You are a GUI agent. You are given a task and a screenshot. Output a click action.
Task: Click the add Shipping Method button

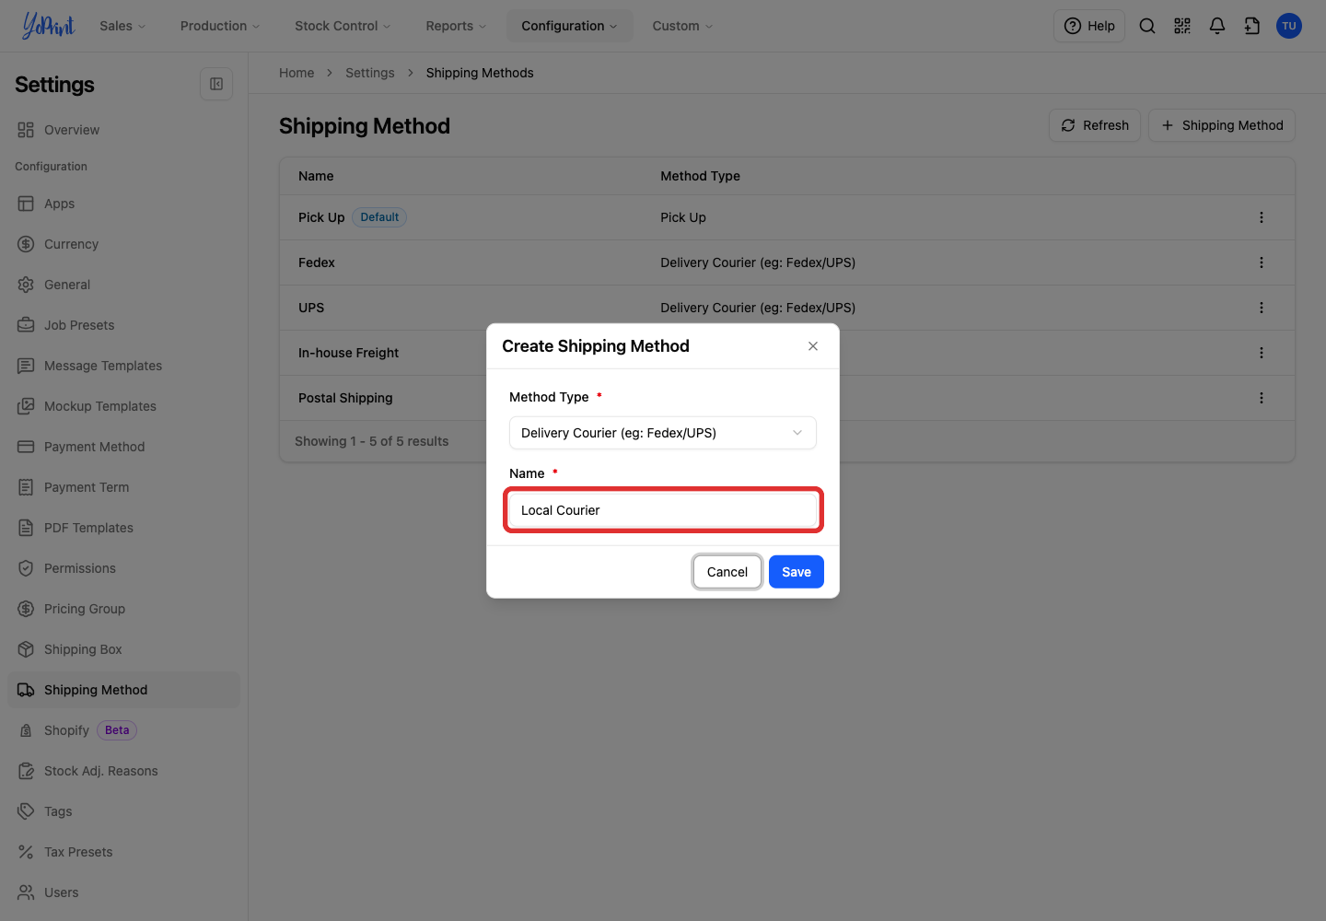point(1222,125)
